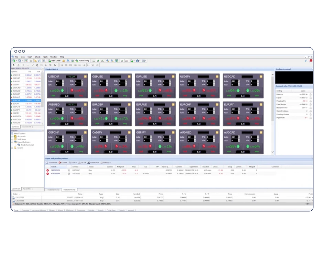Click the Lots stepper on the GBPUSD tile
Image resolution: width=322 pixels, height=257 pixels.
tap(107, 81)
